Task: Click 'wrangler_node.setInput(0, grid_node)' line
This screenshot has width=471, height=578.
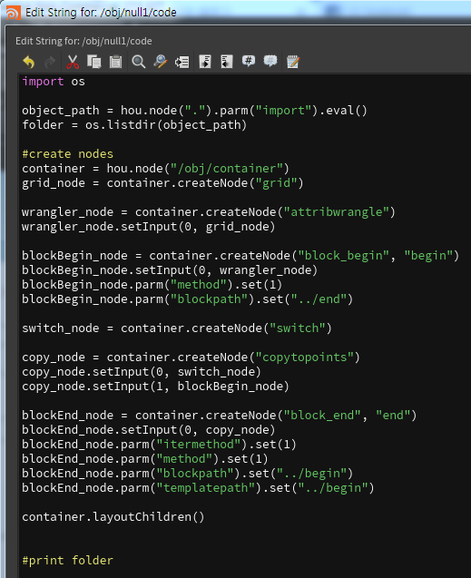Action: tap(149, 227)
